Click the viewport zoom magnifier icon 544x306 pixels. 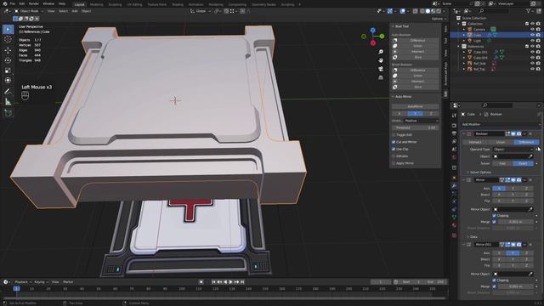coord(381,52)
